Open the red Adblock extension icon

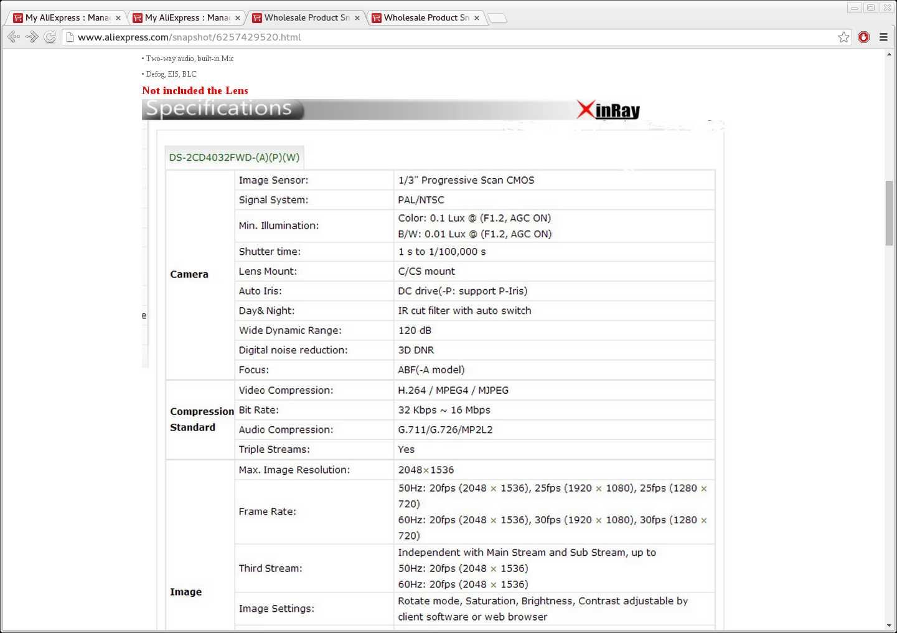(863, 37)
